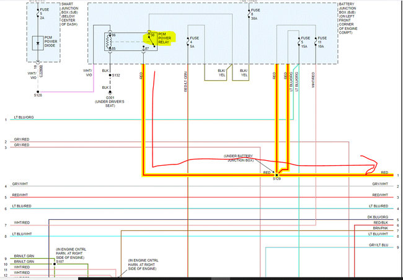Click the left LT BLU/WHT label on line 8
Image resolution: width=403 pixels, height=280 pixels.
click(x=22, y=234)
